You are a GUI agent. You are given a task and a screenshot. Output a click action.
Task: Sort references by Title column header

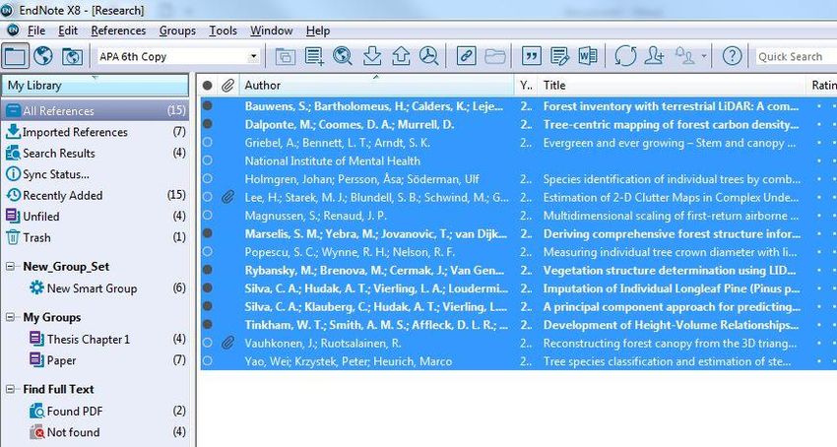(x=673, y=86)
